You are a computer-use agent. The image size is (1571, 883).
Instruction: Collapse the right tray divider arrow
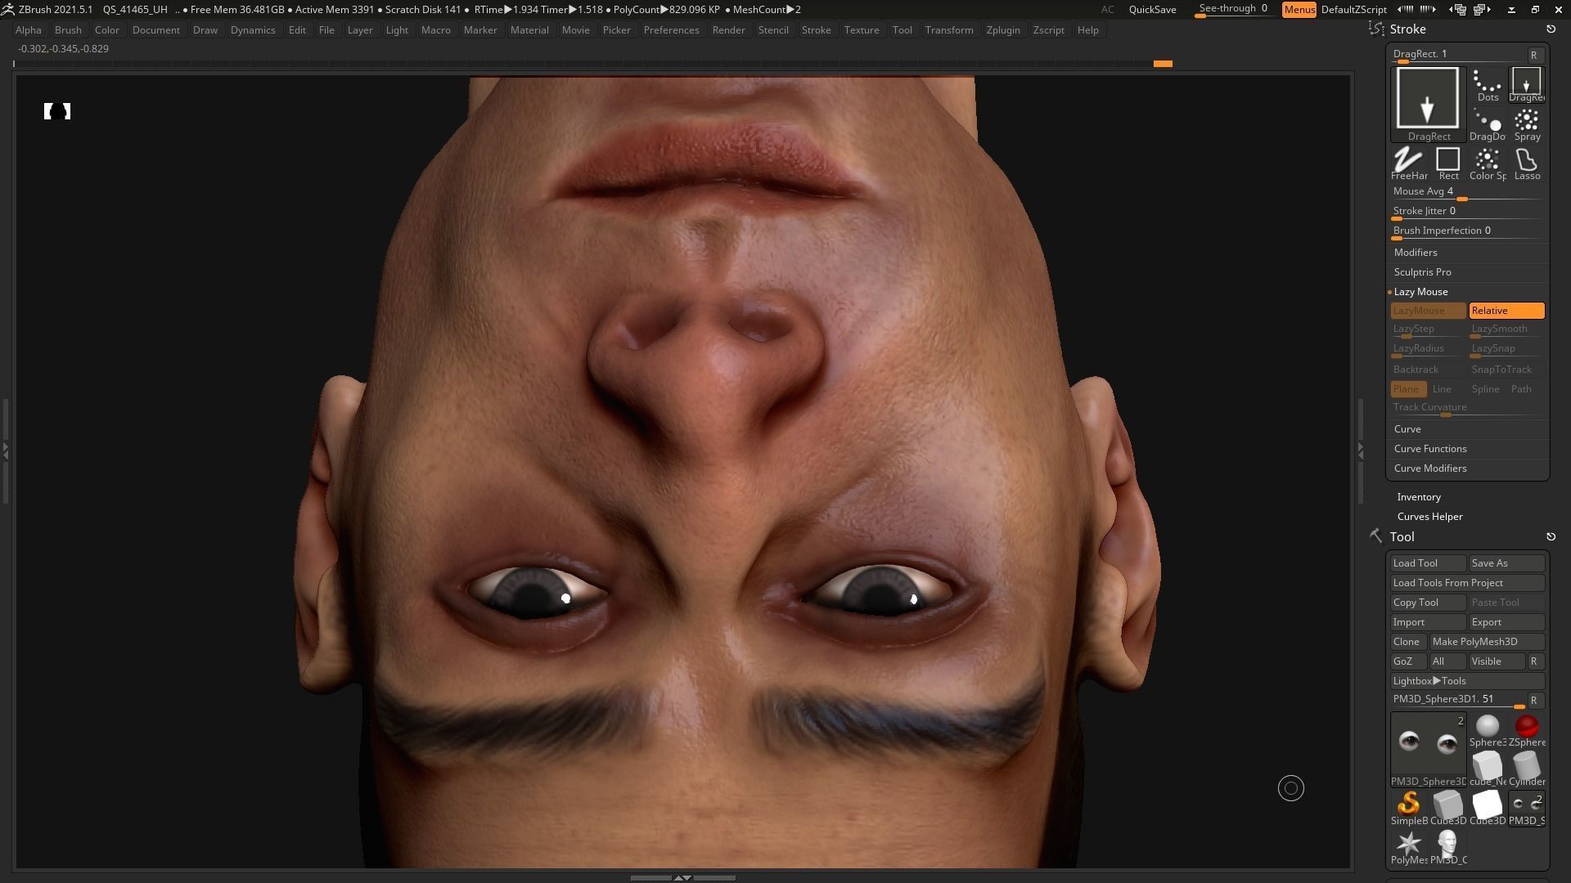pos(1361,450)
